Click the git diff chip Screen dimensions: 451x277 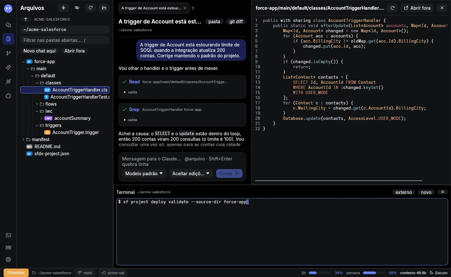236,22
